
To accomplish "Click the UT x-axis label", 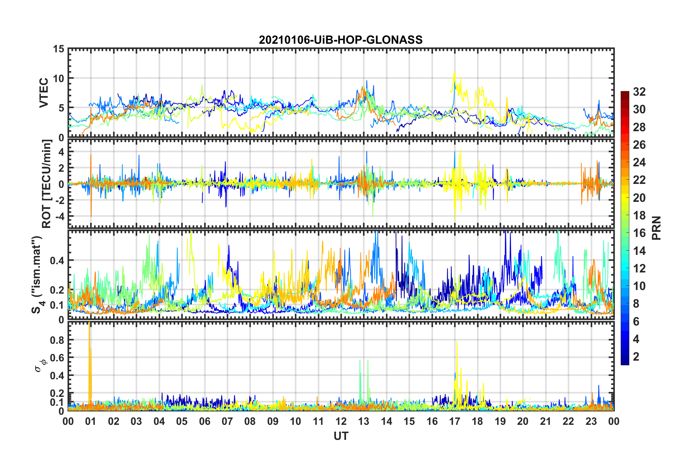I will 341,436.
